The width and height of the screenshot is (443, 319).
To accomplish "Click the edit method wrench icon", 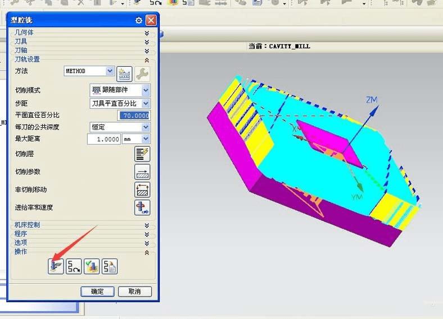I will pyautogui.click(x=142, y=74).
